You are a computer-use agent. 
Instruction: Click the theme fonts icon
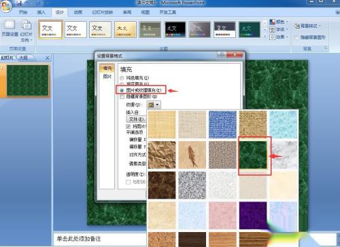click(x=272, y=30)
